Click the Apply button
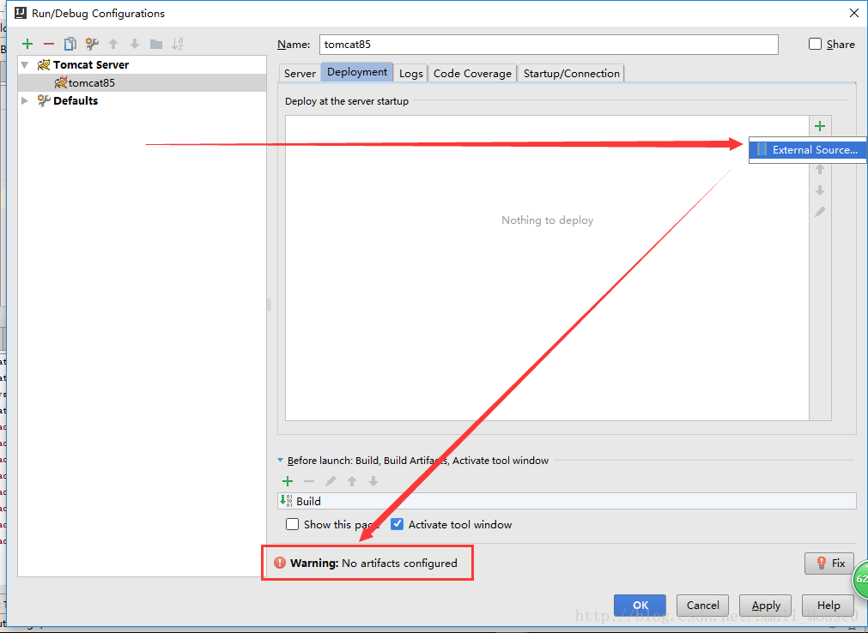 coord(766,606)
